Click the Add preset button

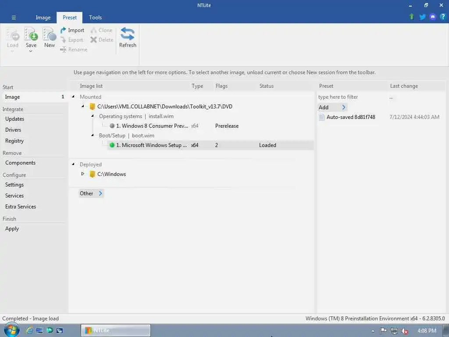pyautogui.click(x=332, y=108)
